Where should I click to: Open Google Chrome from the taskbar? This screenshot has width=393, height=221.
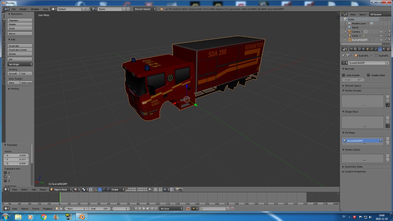[44, 217]
